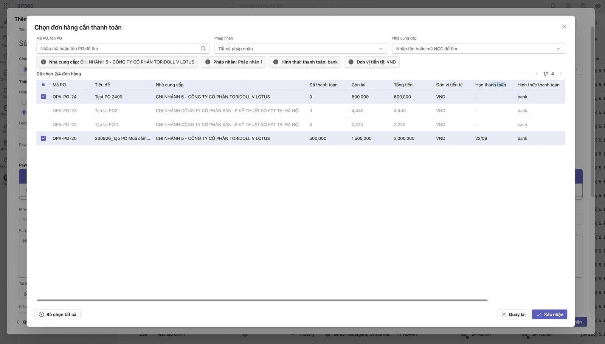This screenshot has width=605, height=344.
Task: Click the search magnifier in PO field
Action: (203, 49)
